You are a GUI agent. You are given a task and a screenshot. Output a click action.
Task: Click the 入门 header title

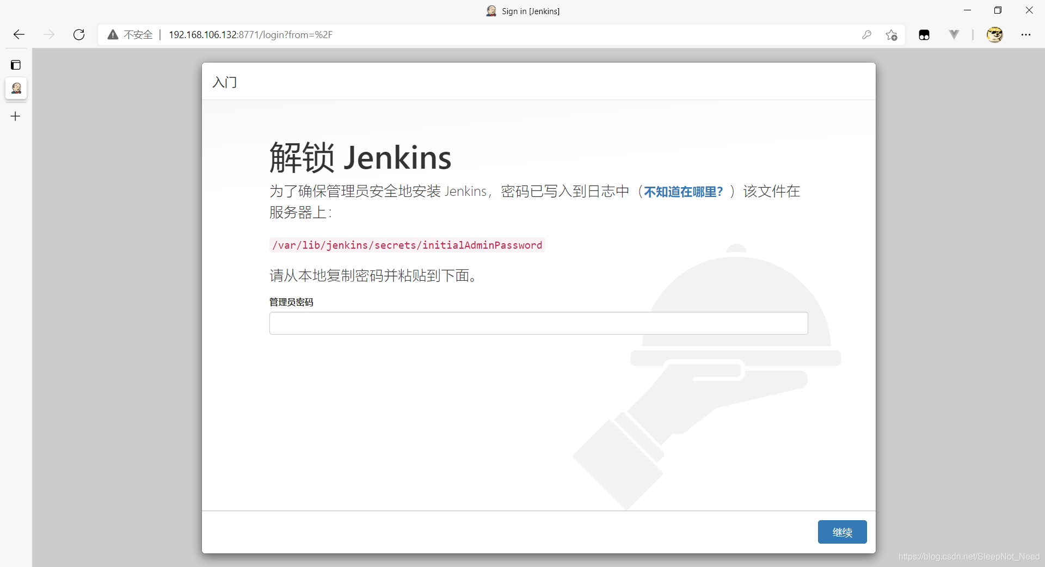coord(225,82)
